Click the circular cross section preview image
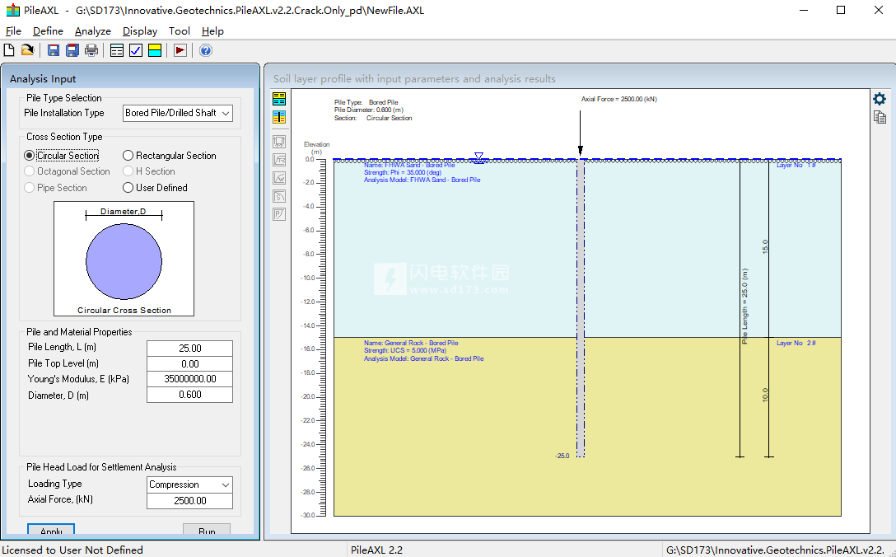Viewport: 896px width, 557px height. click(124, 259)
